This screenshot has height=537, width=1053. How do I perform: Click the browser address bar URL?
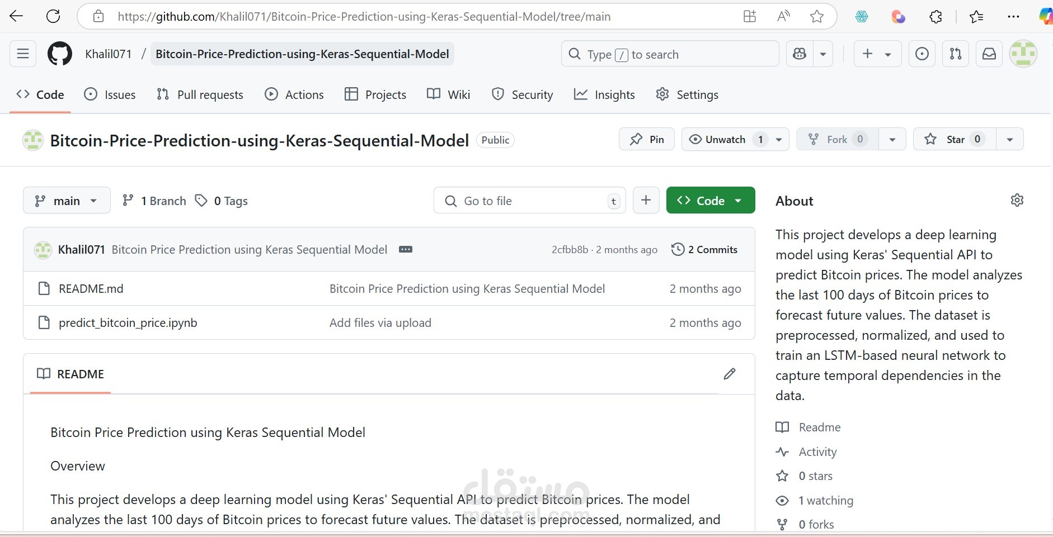point(364,17)
